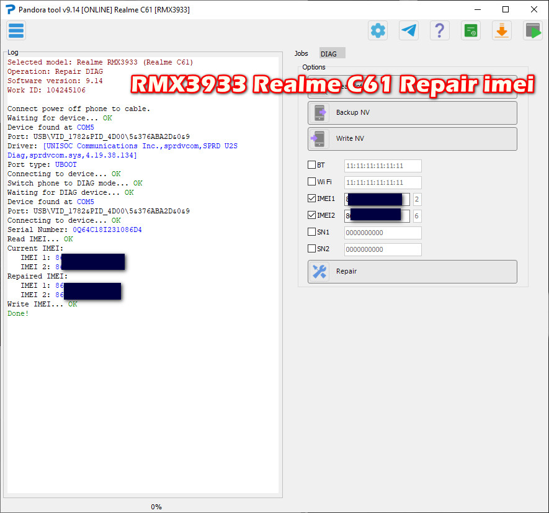Click the IMEI1 input field
The height and width of the screenshot is (513, 549).
pyautogui.click(x=377, y=199)
